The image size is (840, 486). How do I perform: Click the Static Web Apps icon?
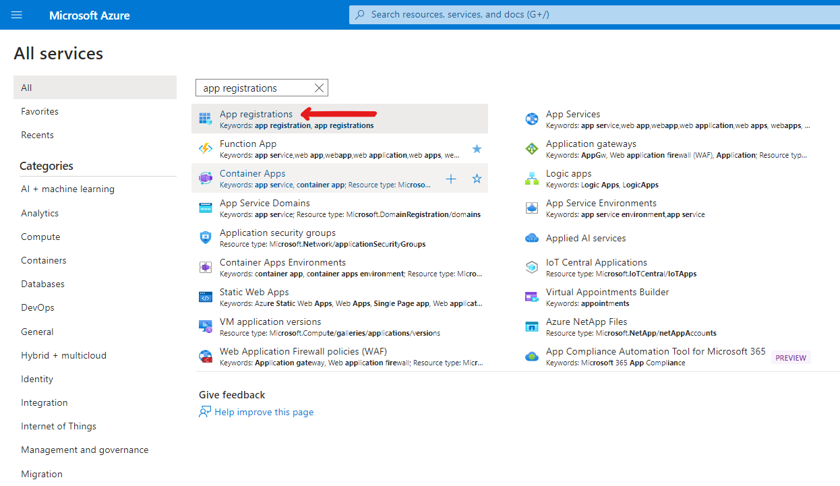[x=206, y=297]
